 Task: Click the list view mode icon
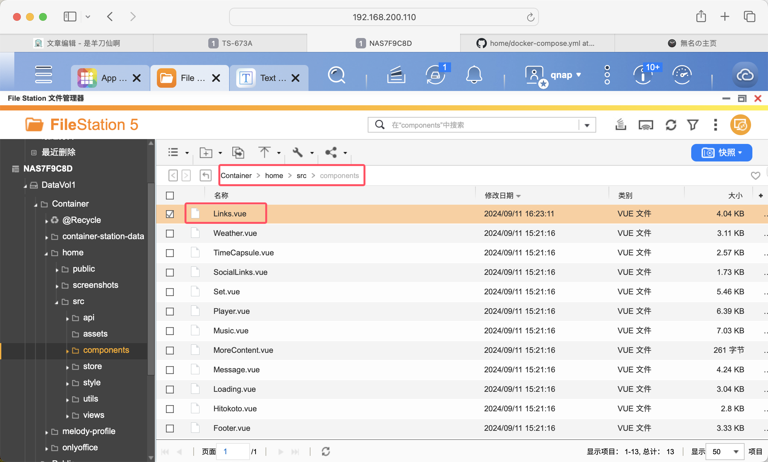(173, 152)
